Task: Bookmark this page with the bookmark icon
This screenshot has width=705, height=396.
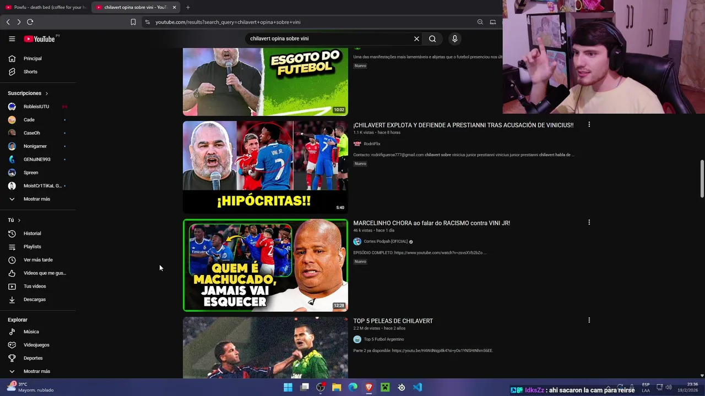Action: tap(133, 22)
